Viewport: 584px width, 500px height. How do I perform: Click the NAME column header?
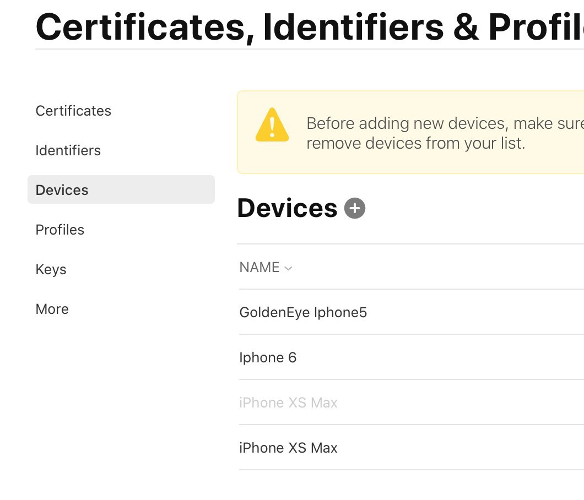click(x=259, y=267)
